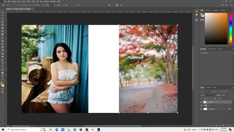
Task: Open the Layers panel menu
Action: click(x=233, y=88)
